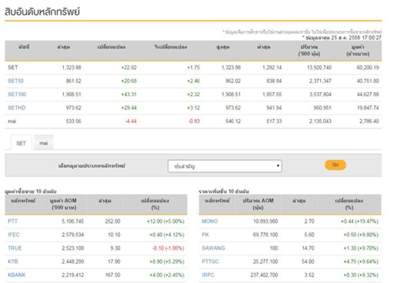Open the PTTGC stock link
This screenshot has width=393, height=283.
[x=211, y=262]
